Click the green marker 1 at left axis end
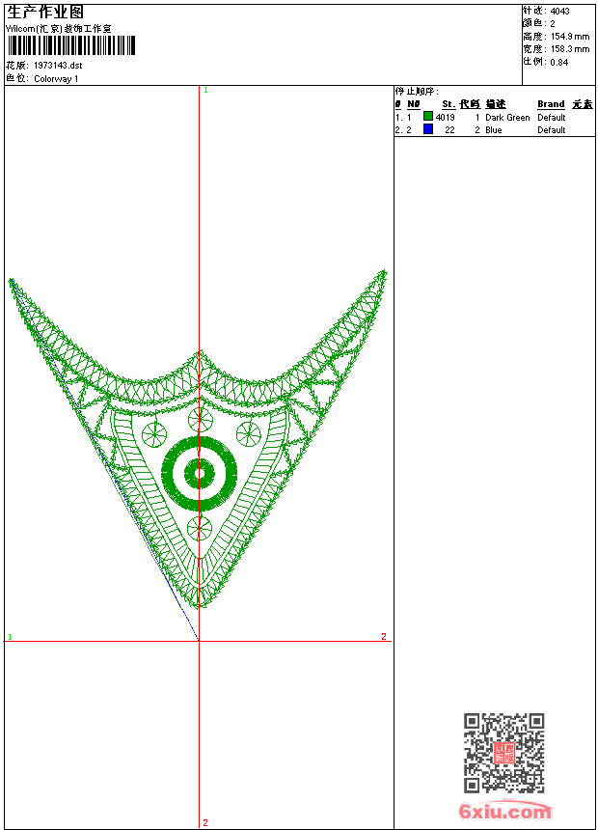Screen dimensions: 598x830 click(x=10, y=637)
